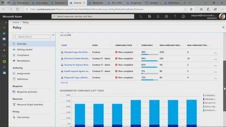Click View all assignments link
Image resolution: width=226 pixels, height=127 pixels.
pos(64,83)
